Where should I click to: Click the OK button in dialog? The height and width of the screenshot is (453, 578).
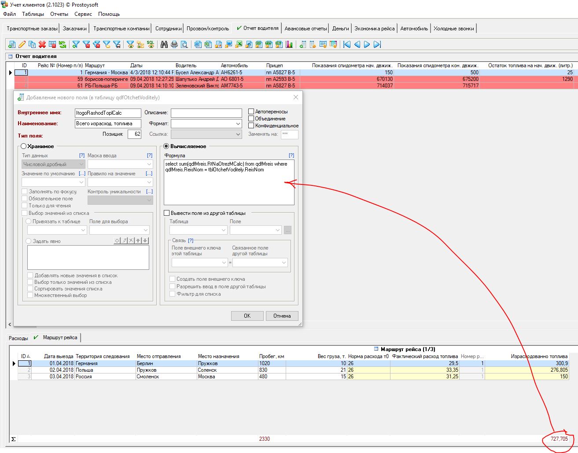click(247, 316)
